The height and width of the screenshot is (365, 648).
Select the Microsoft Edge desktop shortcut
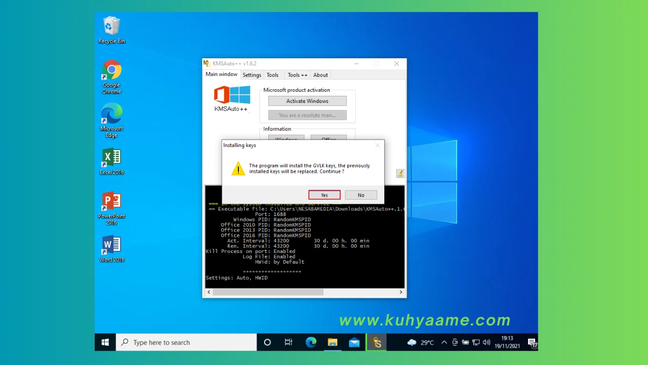click(111, 121)
